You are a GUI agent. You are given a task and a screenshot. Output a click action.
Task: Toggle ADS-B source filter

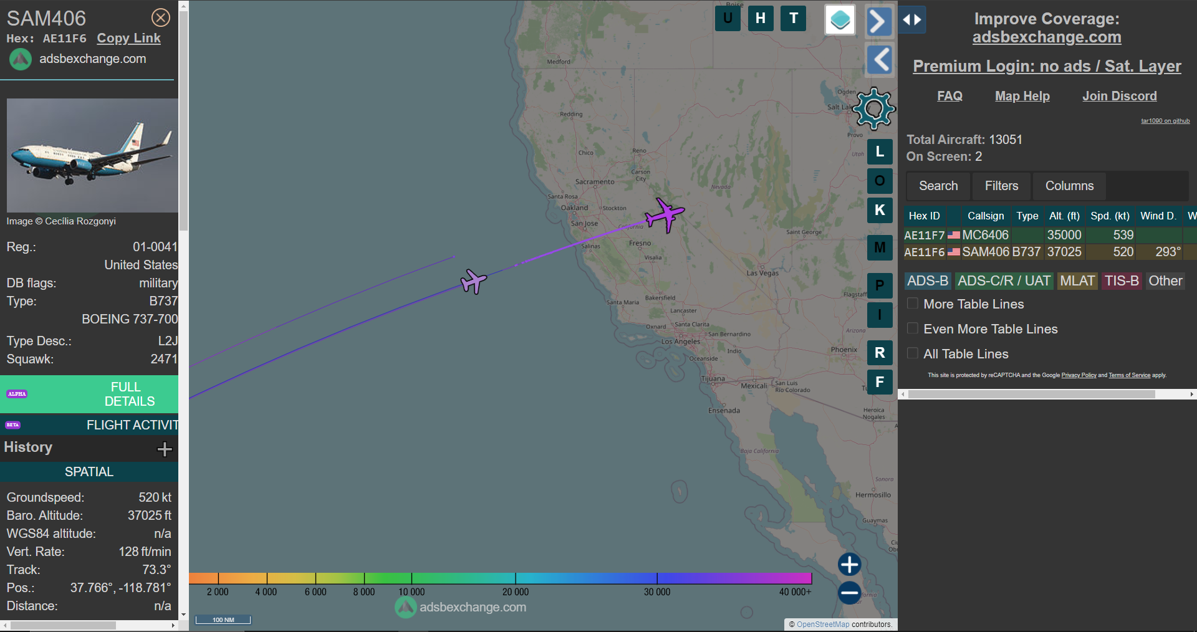tap(928, 281)
